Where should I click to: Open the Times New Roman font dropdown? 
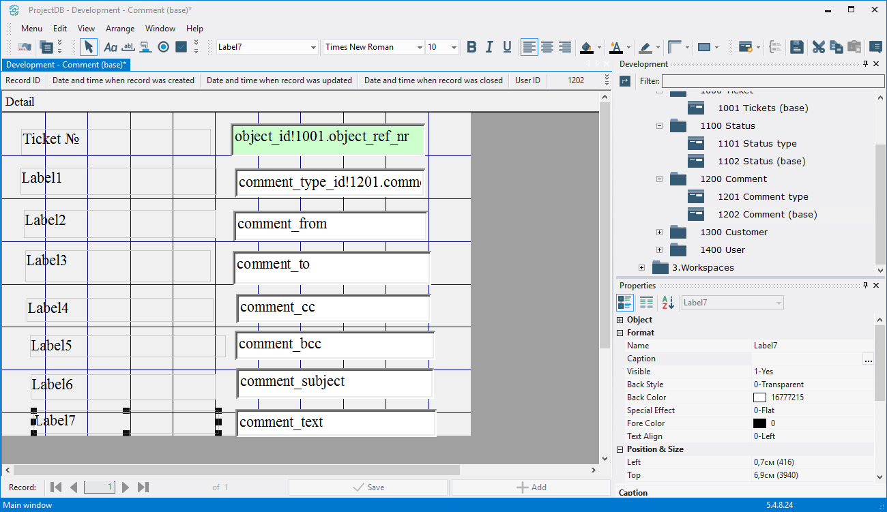pos(420,47)
